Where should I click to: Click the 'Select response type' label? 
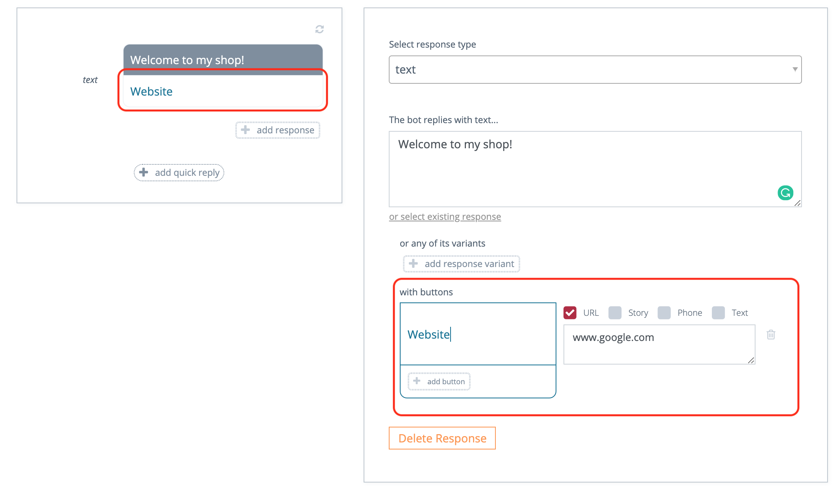[432, 44]
